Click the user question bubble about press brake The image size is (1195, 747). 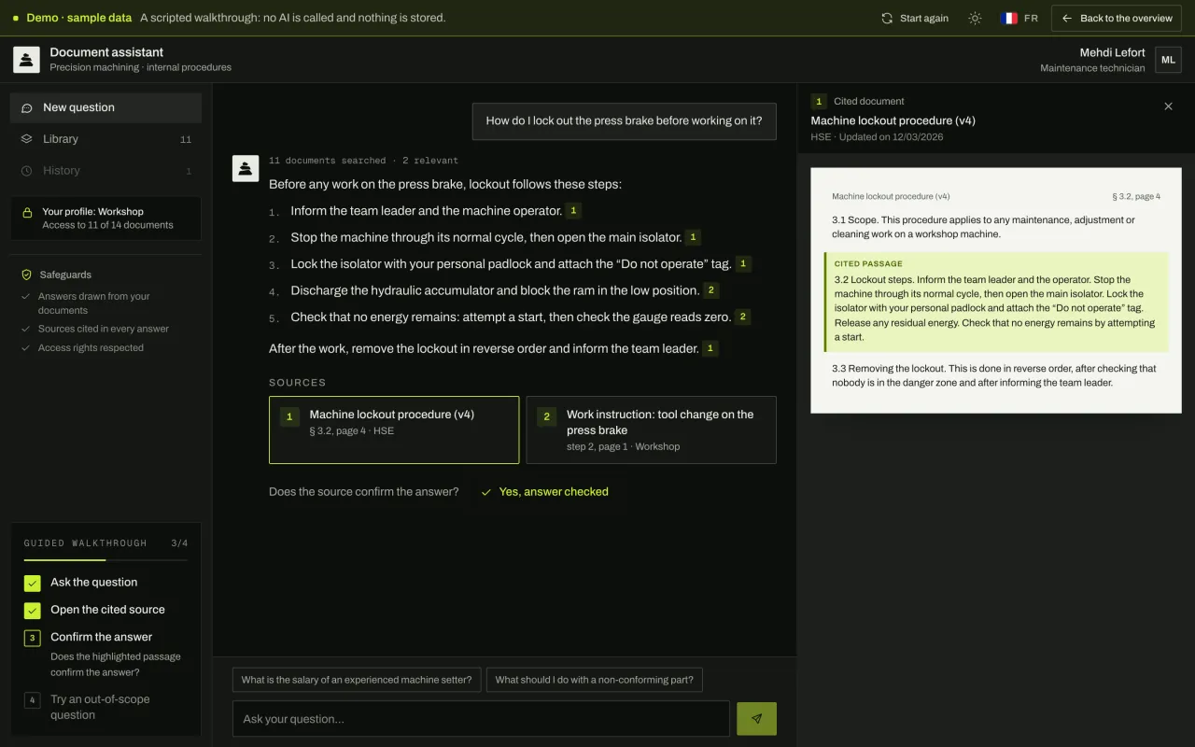click(x=624, y=120)
